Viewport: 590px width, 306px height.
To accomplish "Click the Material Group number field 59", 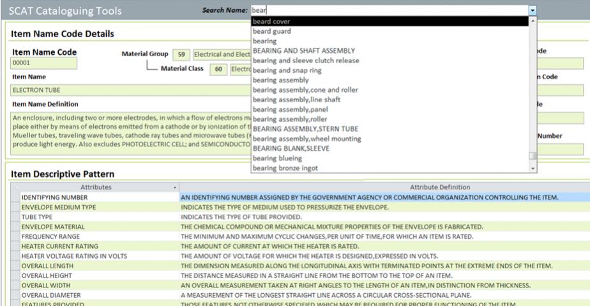I will [181, 54].
